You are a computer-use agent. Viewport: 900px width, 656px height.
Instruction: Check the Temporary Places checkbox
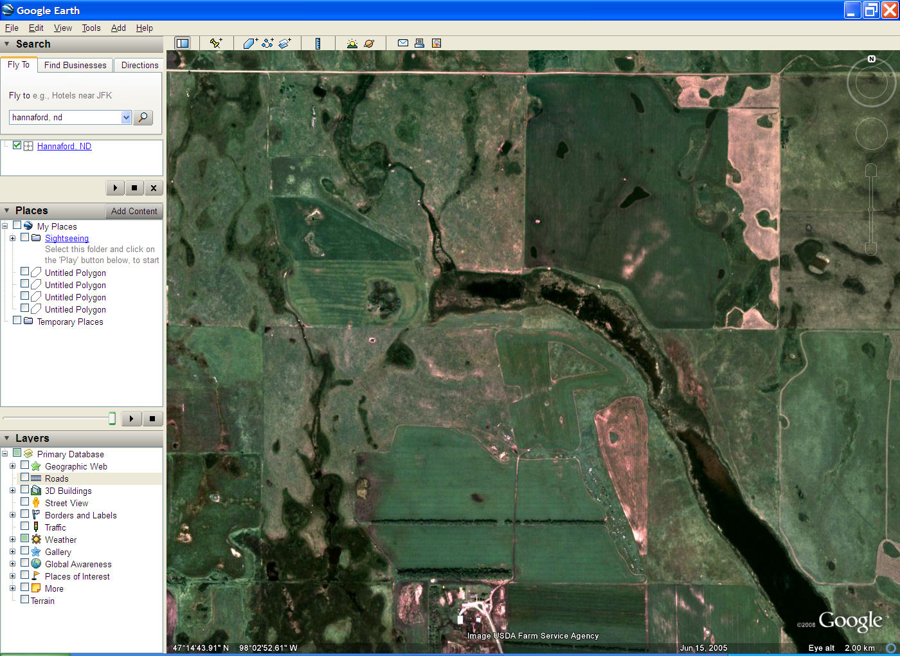coord(17,320)
